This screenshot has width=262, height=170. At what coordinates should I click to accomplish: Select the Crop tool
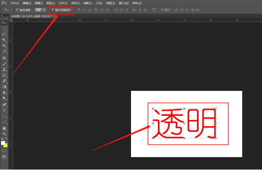tap(4, 46)
